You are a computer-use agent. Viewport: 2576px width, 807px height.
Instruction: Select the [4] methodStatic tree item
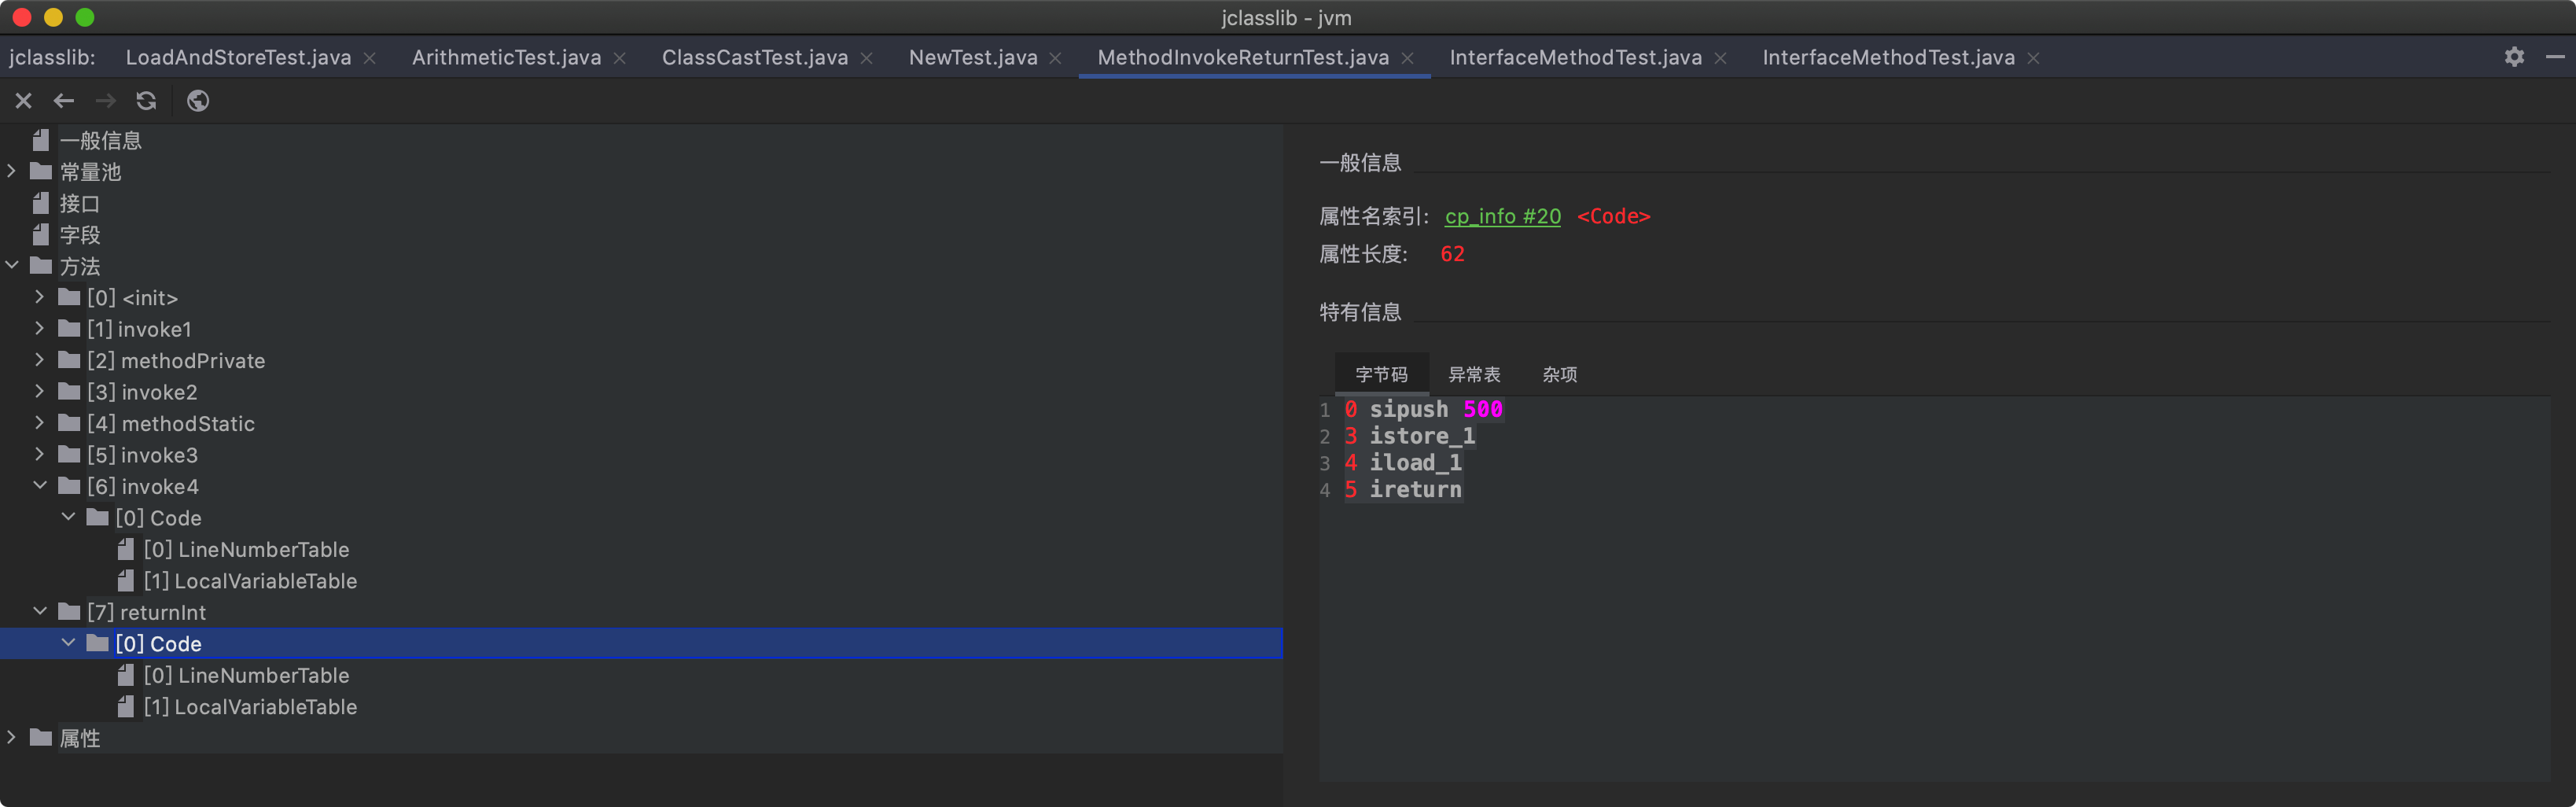[187, 424]
